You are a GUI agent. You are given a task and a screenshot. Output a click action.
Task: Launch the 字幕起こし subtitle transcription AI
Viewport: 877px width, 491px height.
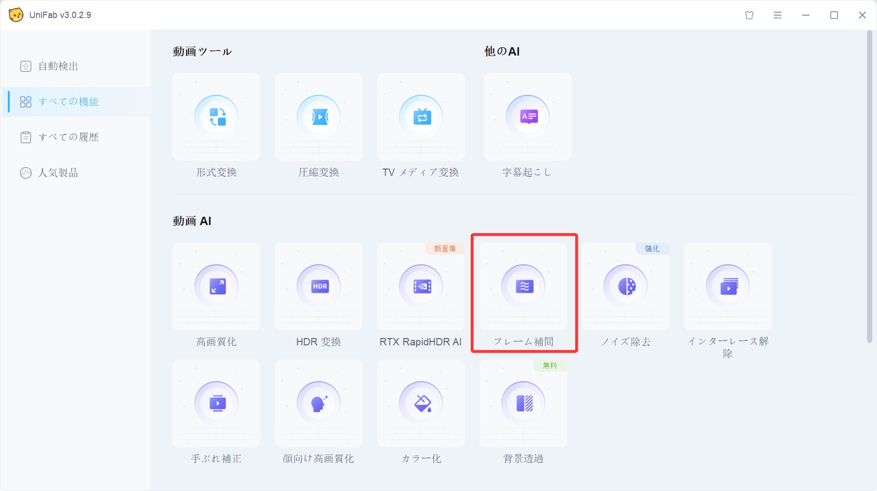[527, 117]
